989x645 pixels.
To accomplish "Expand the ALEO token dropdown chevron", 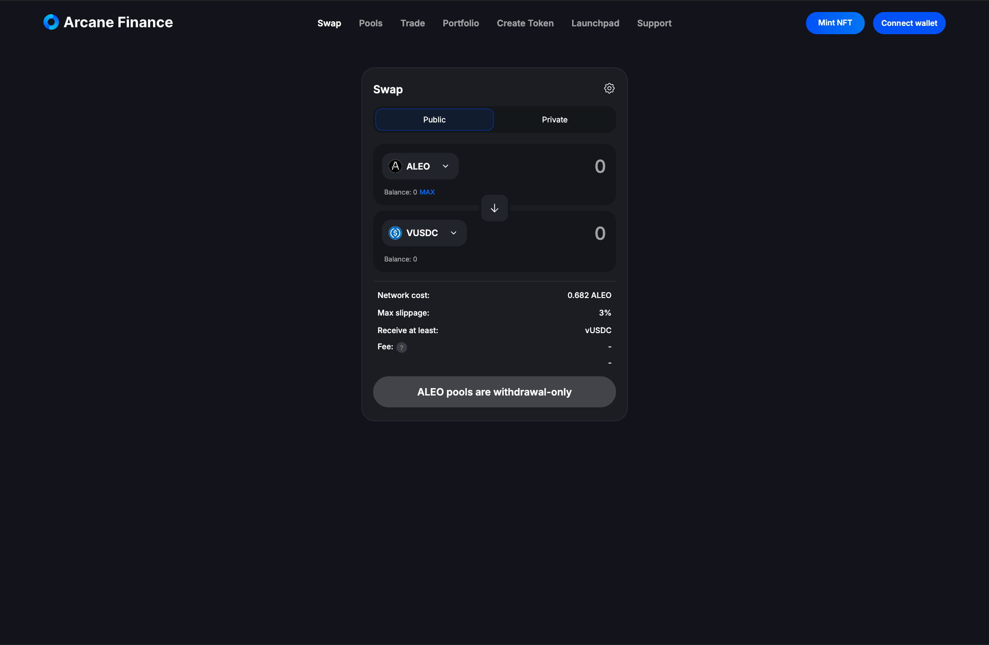I will (446, 166).
